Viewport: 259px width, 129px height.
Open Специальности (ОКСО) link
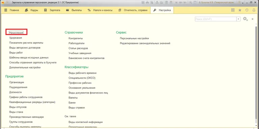pos(82,78)
